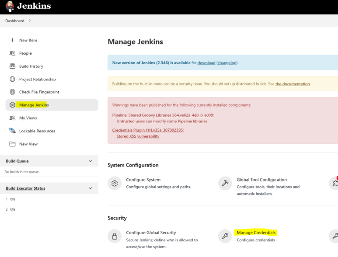Click the puzzle-piece plugin icon with the red badge
The image size is (338, 257).
tap(334, 183)
